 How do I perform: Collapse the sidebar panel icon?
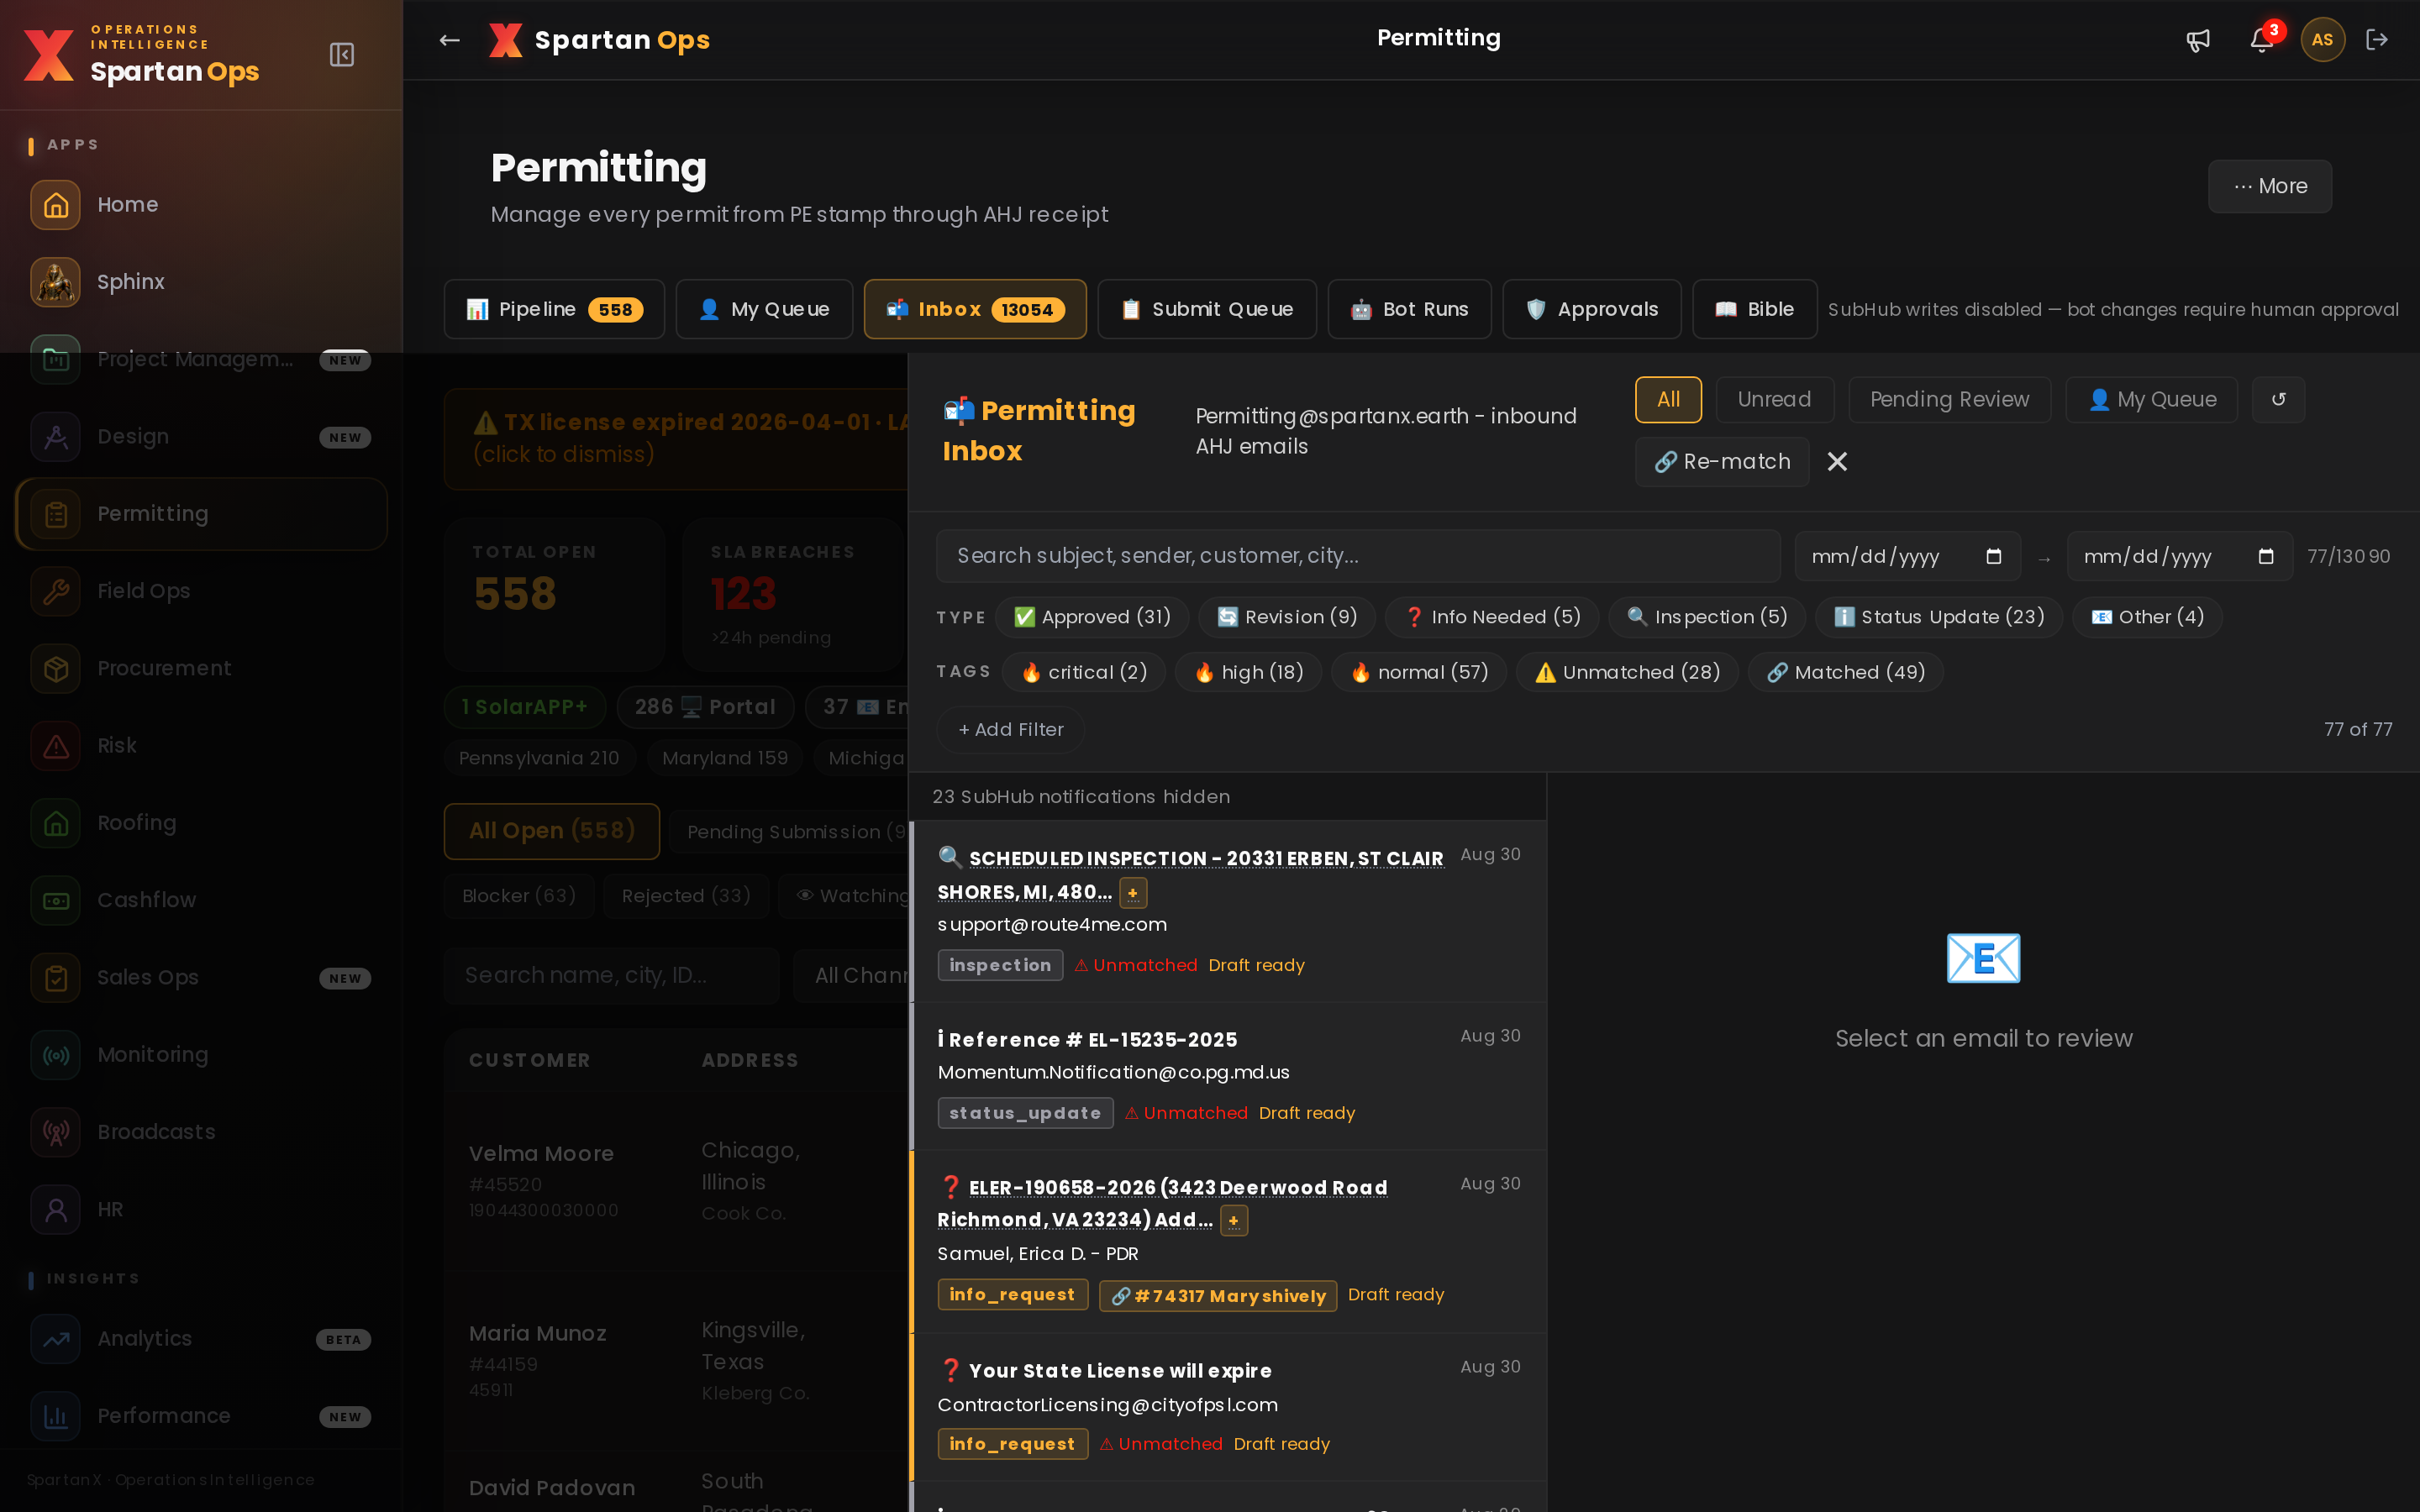[x=342, y=54]
